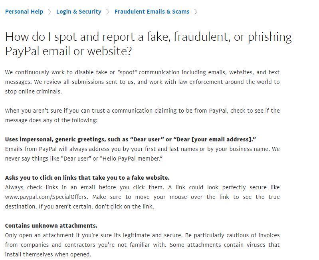Click the sentence 'Emails from PayPal will always'
The height and width of the screenshot is (260, 319).
142,154
